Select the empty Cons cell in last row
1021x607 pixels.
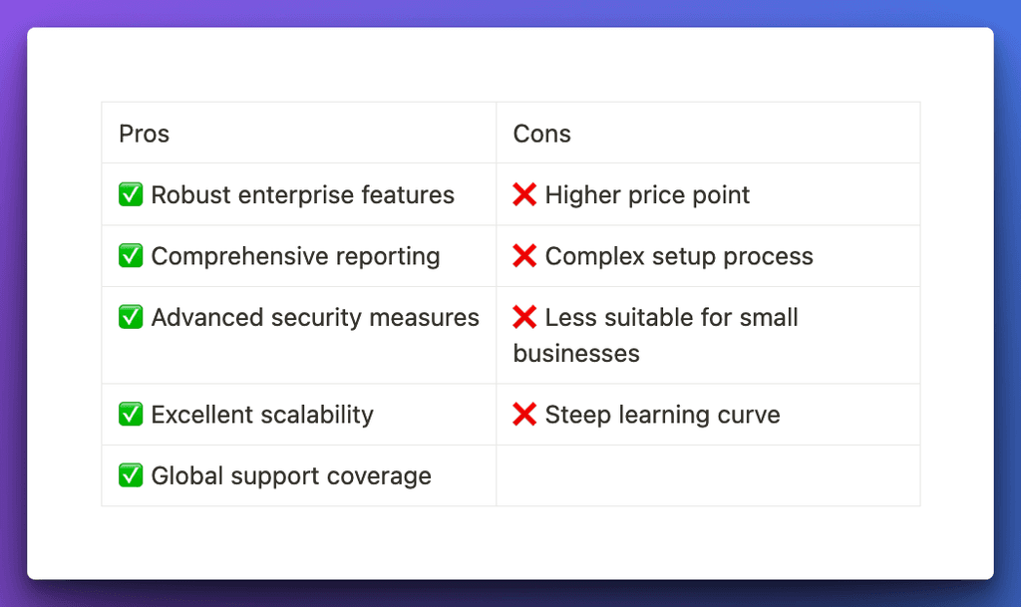708,475
